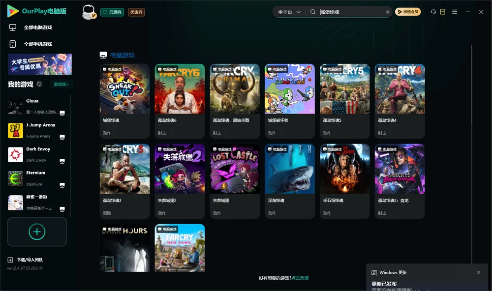Open the 大学生专属优惠 banner

[40, 64]
